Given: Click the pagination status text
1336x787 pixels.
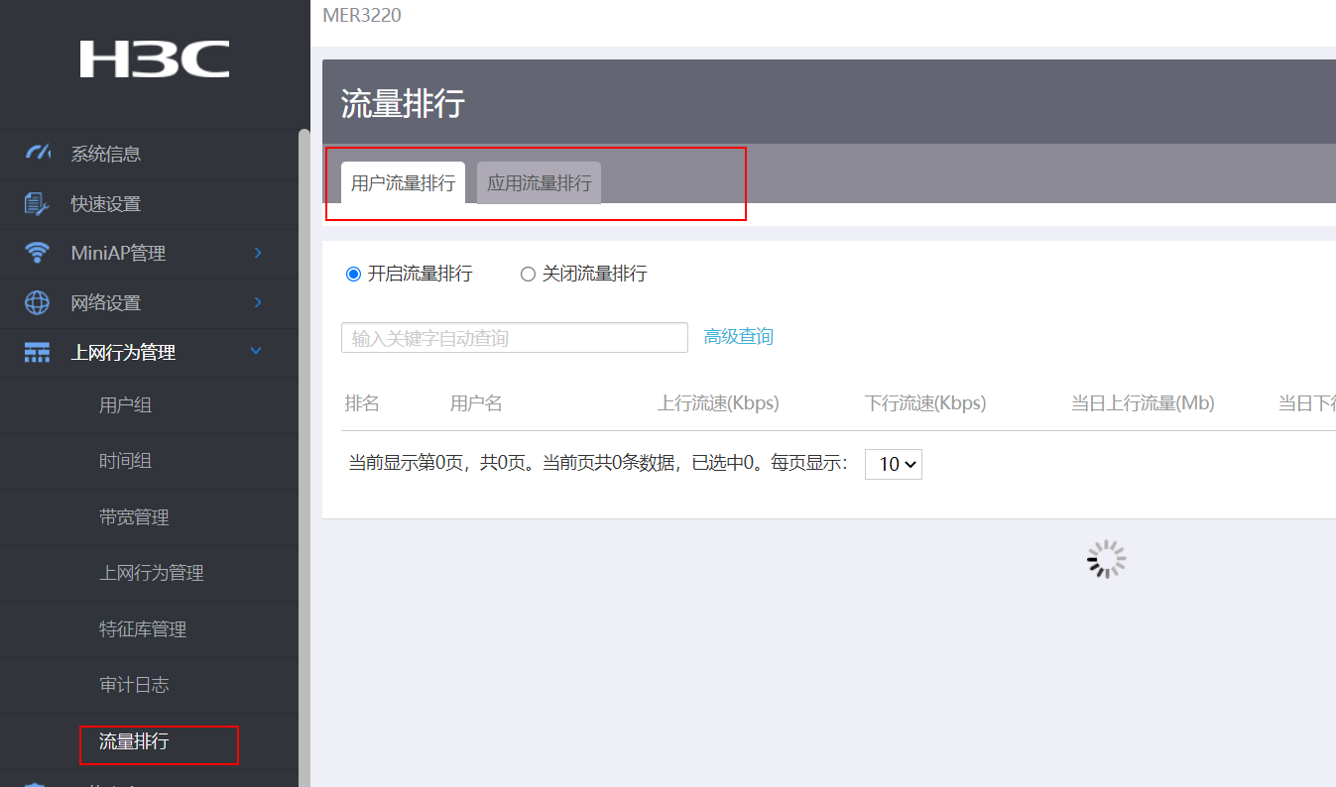Looking at the screenshot, I should click(x=598, y=463).
